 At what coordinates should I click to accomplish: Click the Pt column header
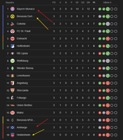point(94,3)
